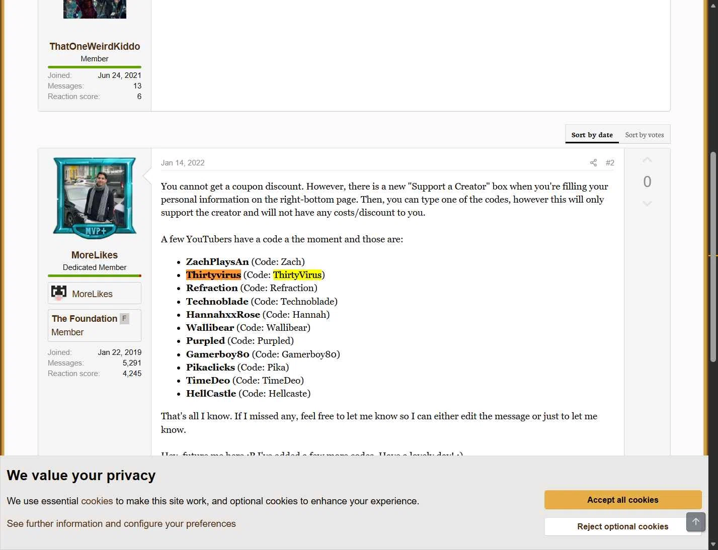Open the MoreLikes username profile link
Screen dimensions: 718x550
click(x=95, y=255)
